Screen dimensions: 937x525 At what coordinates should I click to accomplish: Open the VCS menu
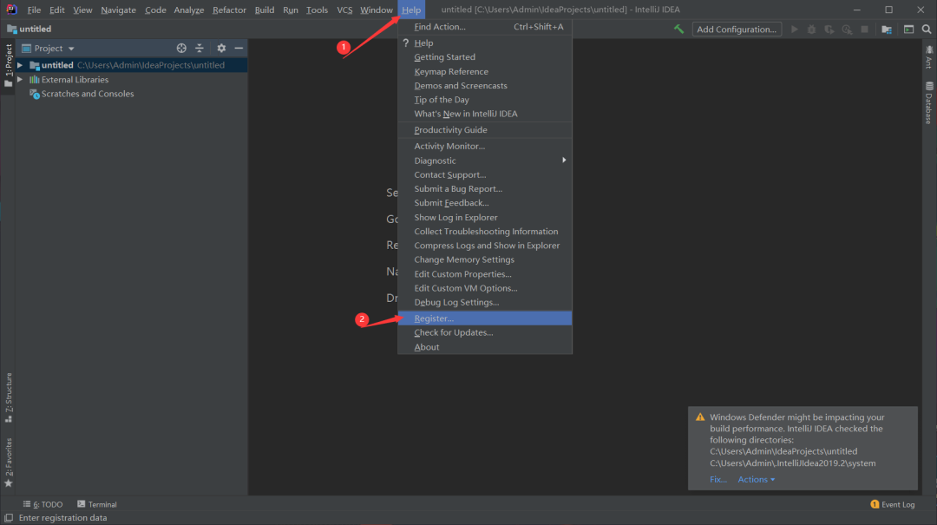pyautogui.click(x=344, y=10)
